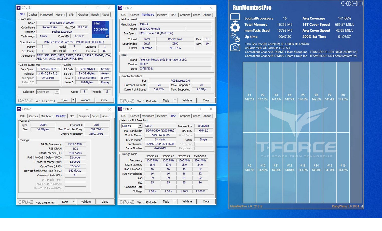Click the Multiplier value x 48.0 (8 - 51)
Image resolution: width=382 pixels, height=231 pixels.
[48, 73]
